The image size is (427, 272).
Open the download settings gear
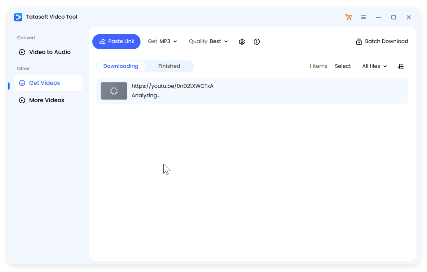242,41
